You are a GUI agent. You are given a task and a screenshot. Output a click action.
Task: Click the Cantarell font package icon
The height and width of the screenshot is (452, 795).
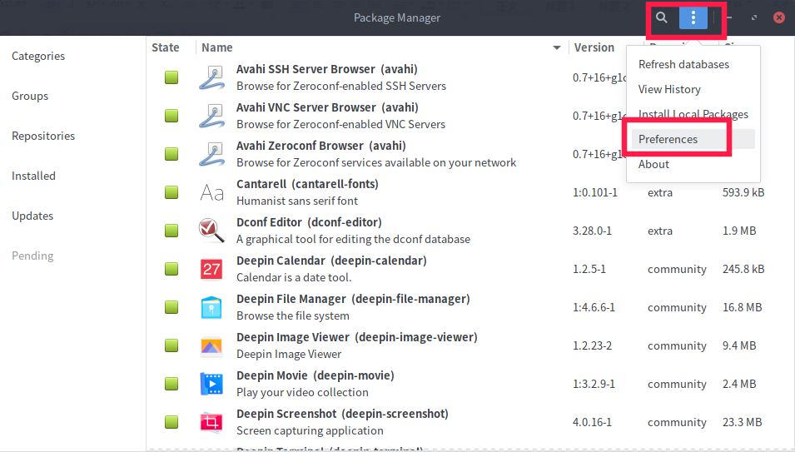pos(211,192)
